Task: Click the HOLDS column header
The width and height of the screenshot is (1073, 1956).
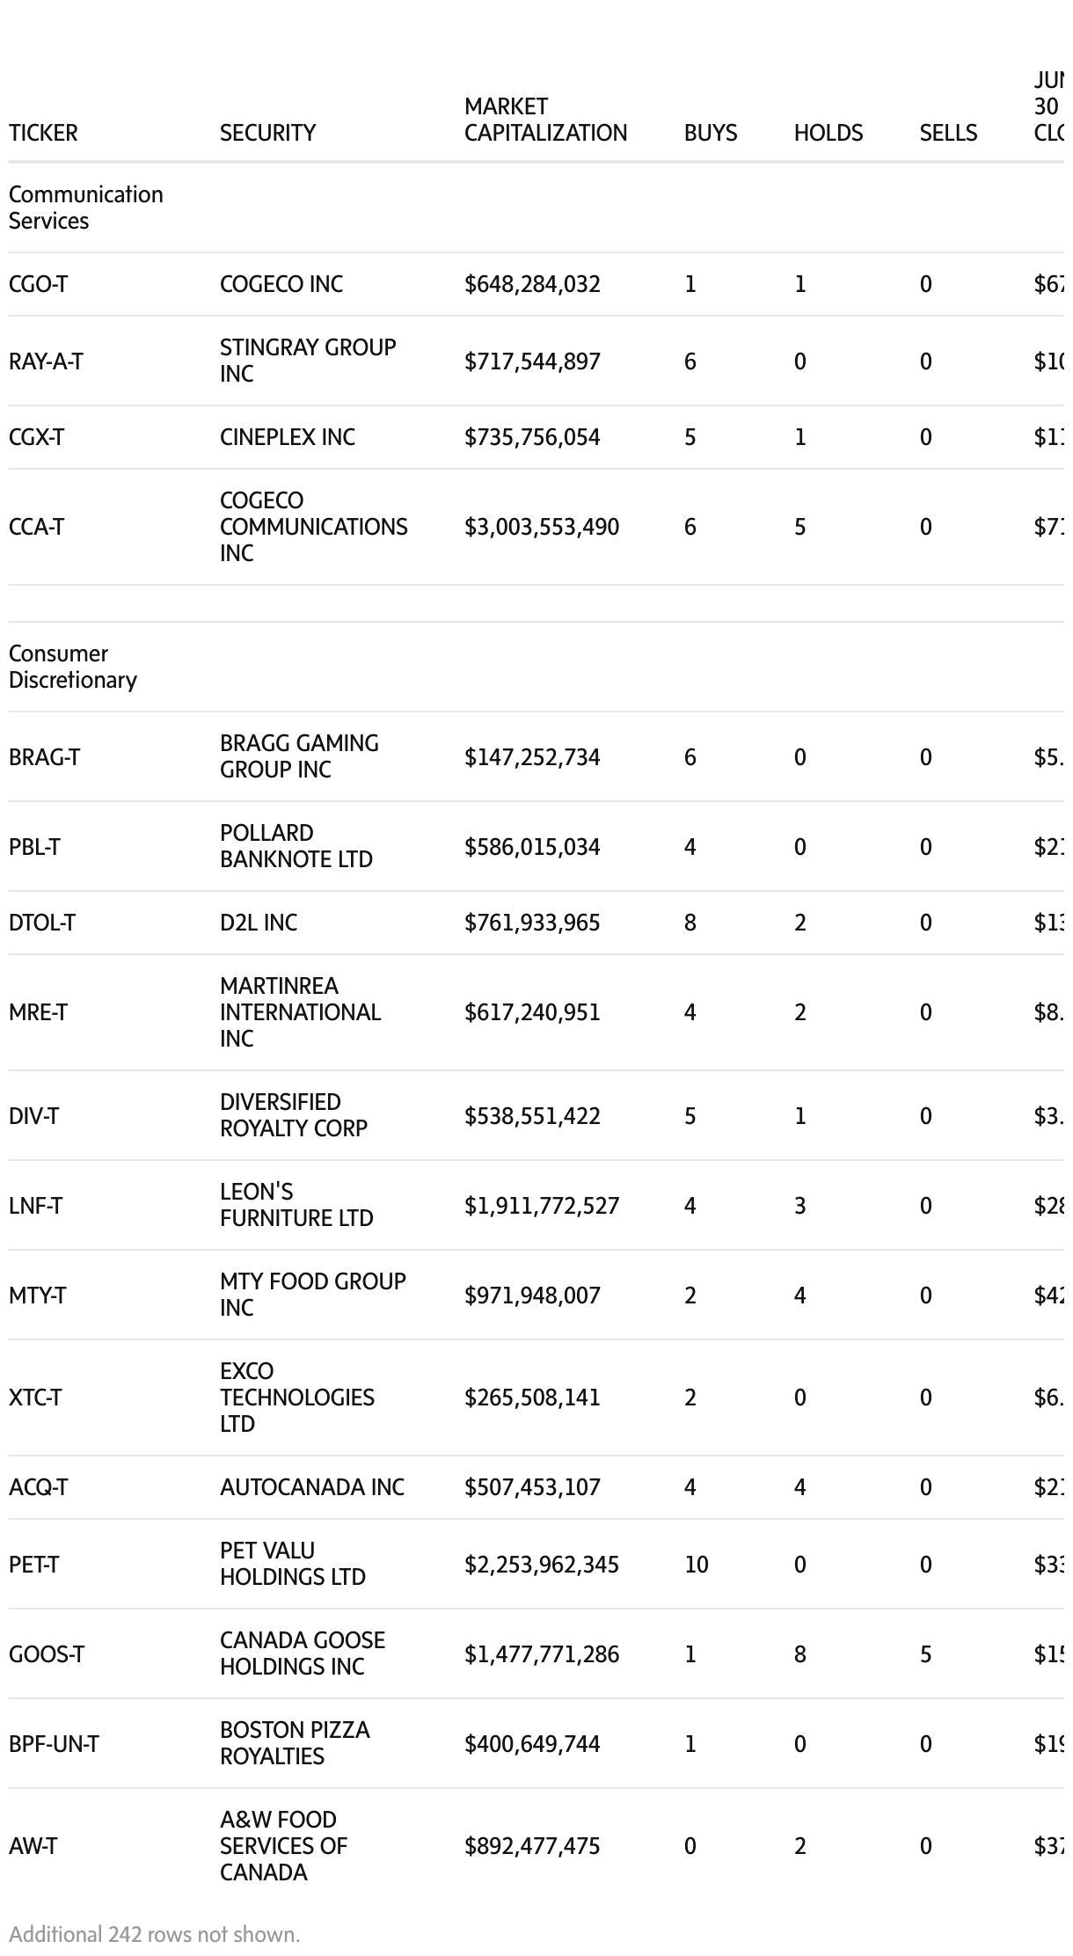Action: click(828, 133)
